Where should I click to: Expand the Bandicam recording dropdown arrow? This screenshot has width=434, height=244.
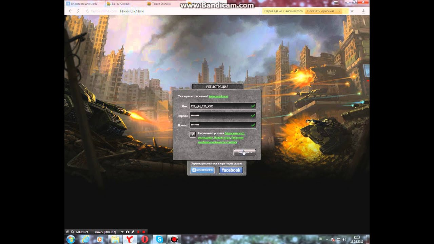(122, 232)
